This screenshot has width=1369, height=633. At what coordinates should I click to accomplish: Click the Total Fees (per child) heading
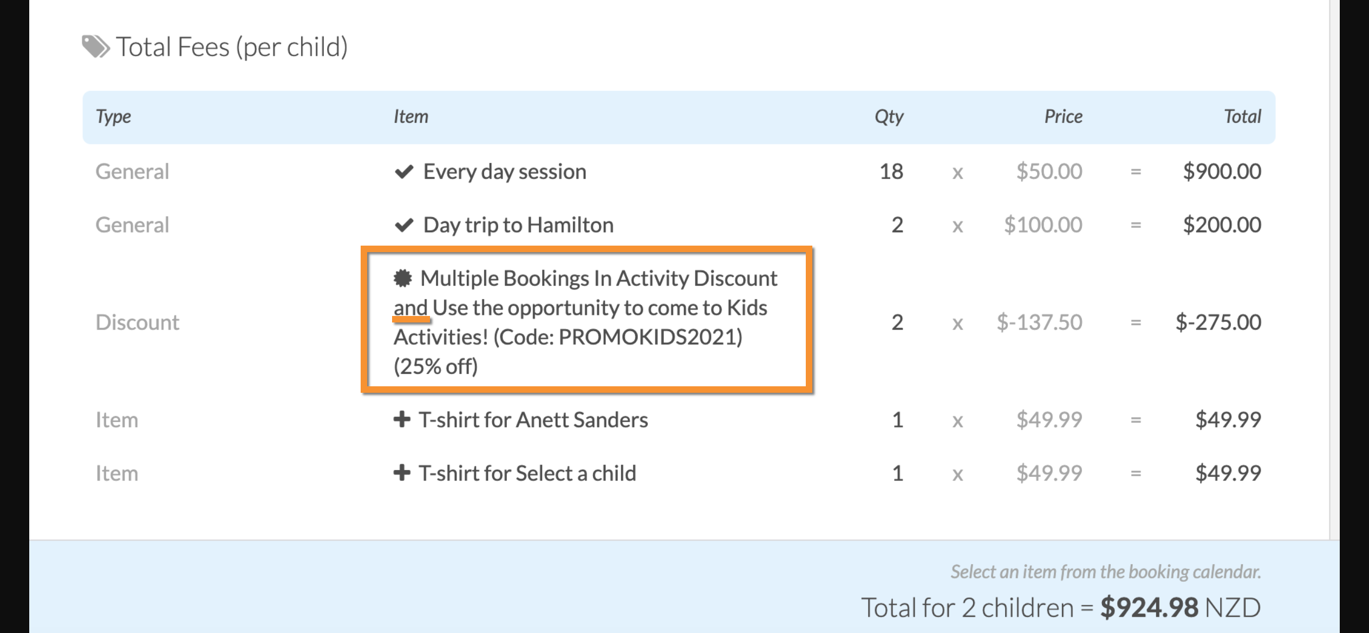click(232, 47)
